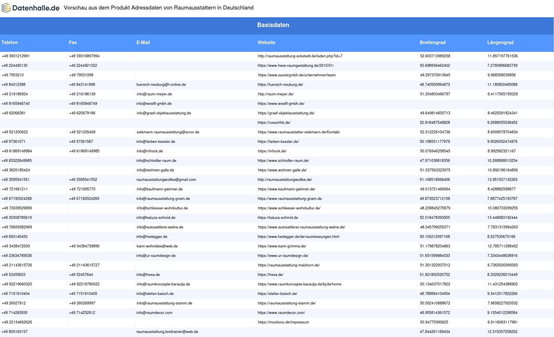Click website www.hedegger.de/de/raumloesungen.html

298,237
